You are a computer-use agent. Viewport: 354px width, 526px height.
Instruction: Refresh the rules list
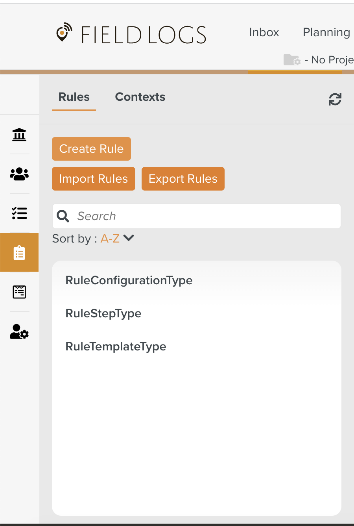pos(335,99)
